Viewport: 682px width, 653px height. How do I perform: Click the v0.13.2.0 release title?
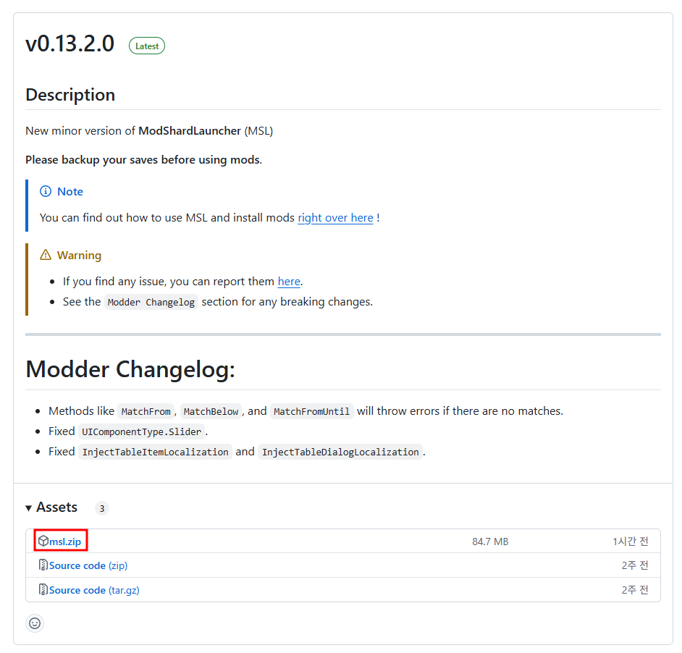click(x=70, y=44)
